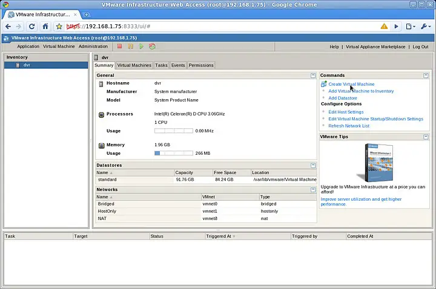The image size is (436, 289).
Task: Open a new browser tab
Action: coord(86,15)
